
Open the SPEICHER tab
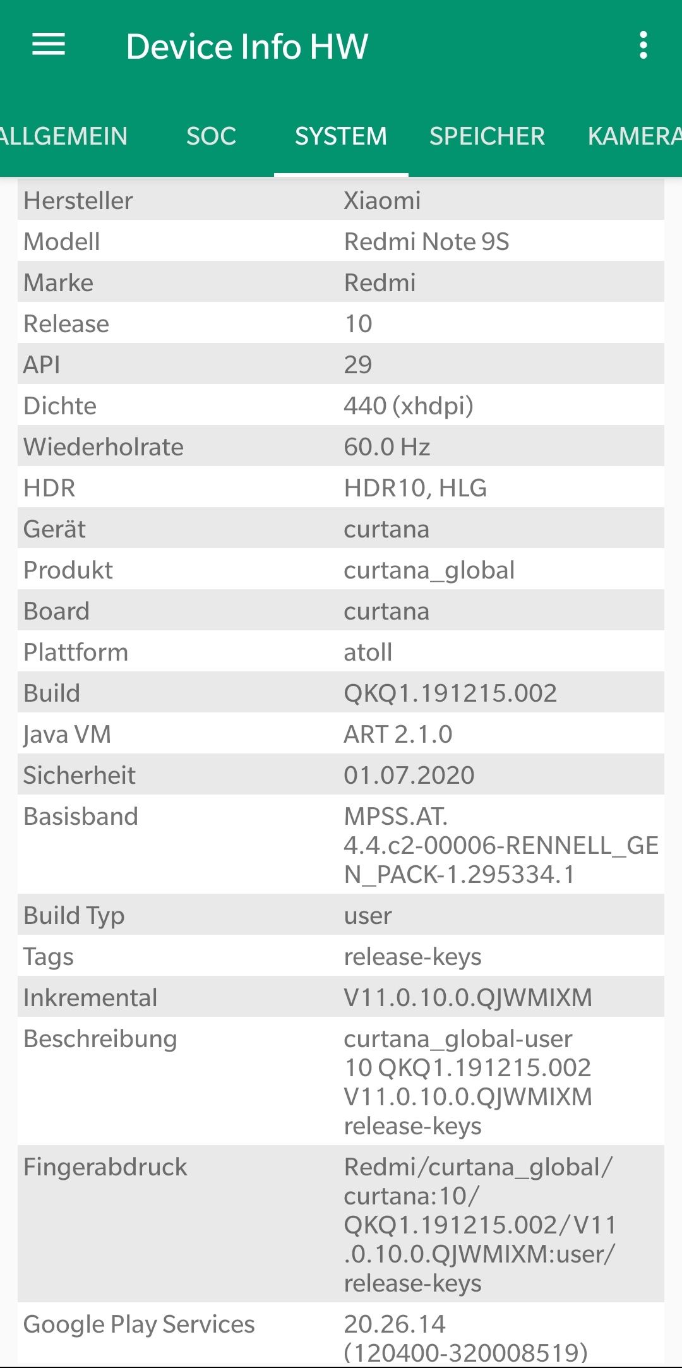[487, 136]
